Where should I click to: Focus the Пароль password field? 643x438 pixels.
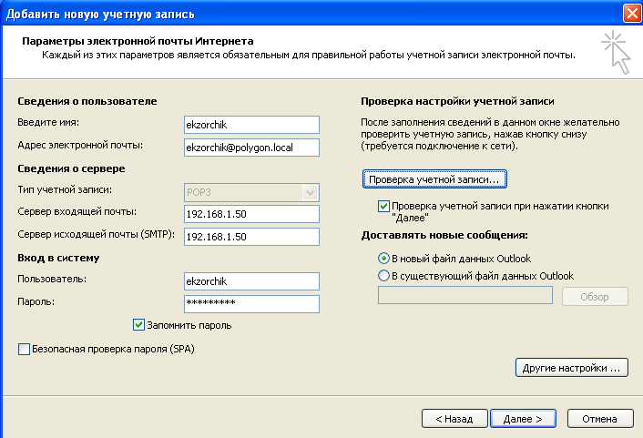(251, 304)
